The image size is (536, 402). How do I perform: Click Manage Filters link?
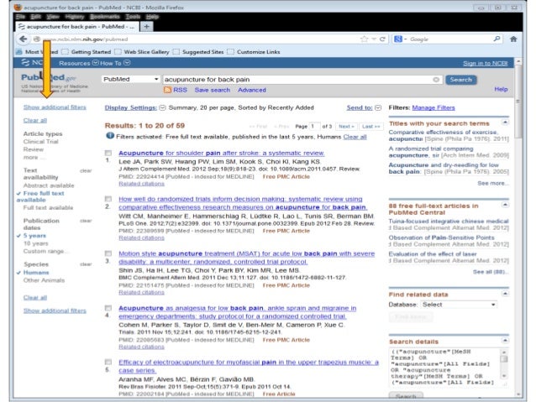[434, 108]
